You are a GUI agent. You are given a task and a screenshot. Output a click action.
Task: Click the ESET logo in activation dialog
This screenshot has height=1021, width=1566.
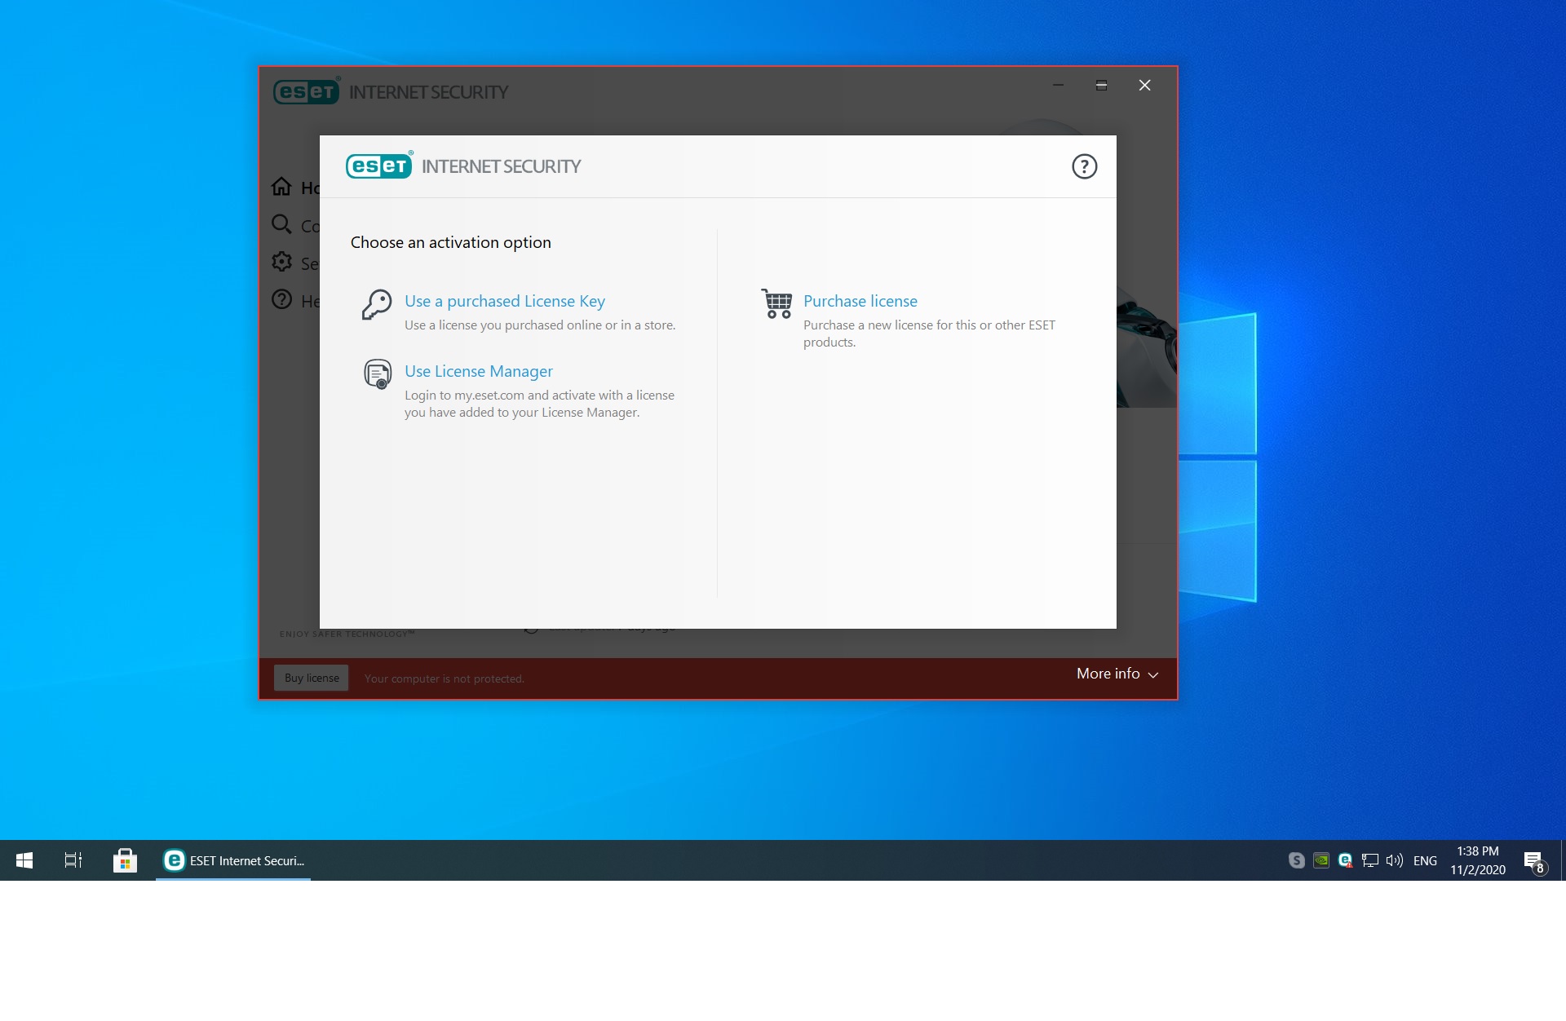(x=379, y=166)
